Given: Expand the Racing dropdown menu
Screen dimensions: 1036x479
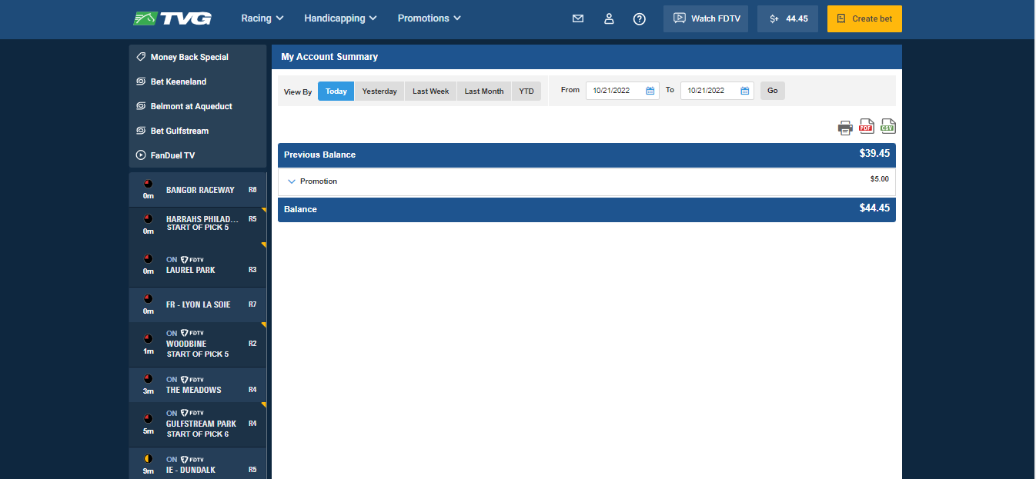Looking at the screenshot, I should pyautogui.click(x=262, y=18).
